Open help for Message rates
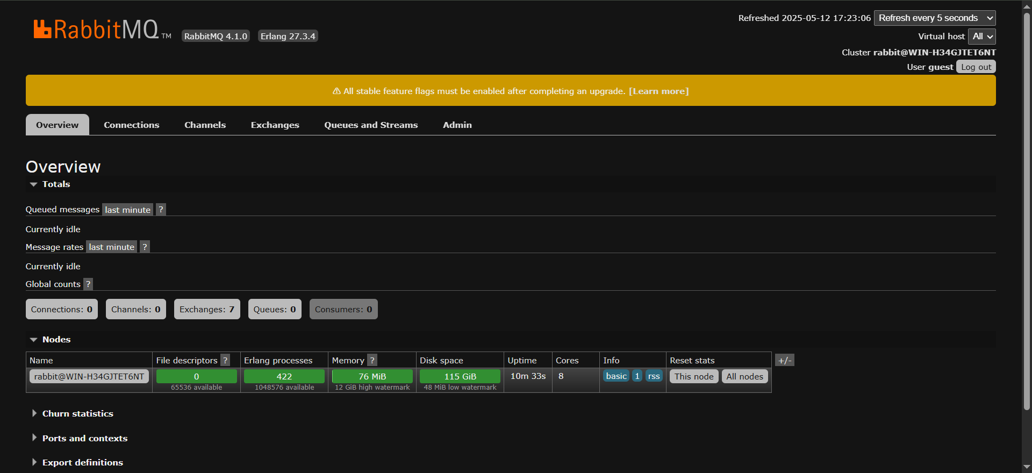Image resolution: width=1032 pixels, height=473 pixels. [x=145, y=247]
